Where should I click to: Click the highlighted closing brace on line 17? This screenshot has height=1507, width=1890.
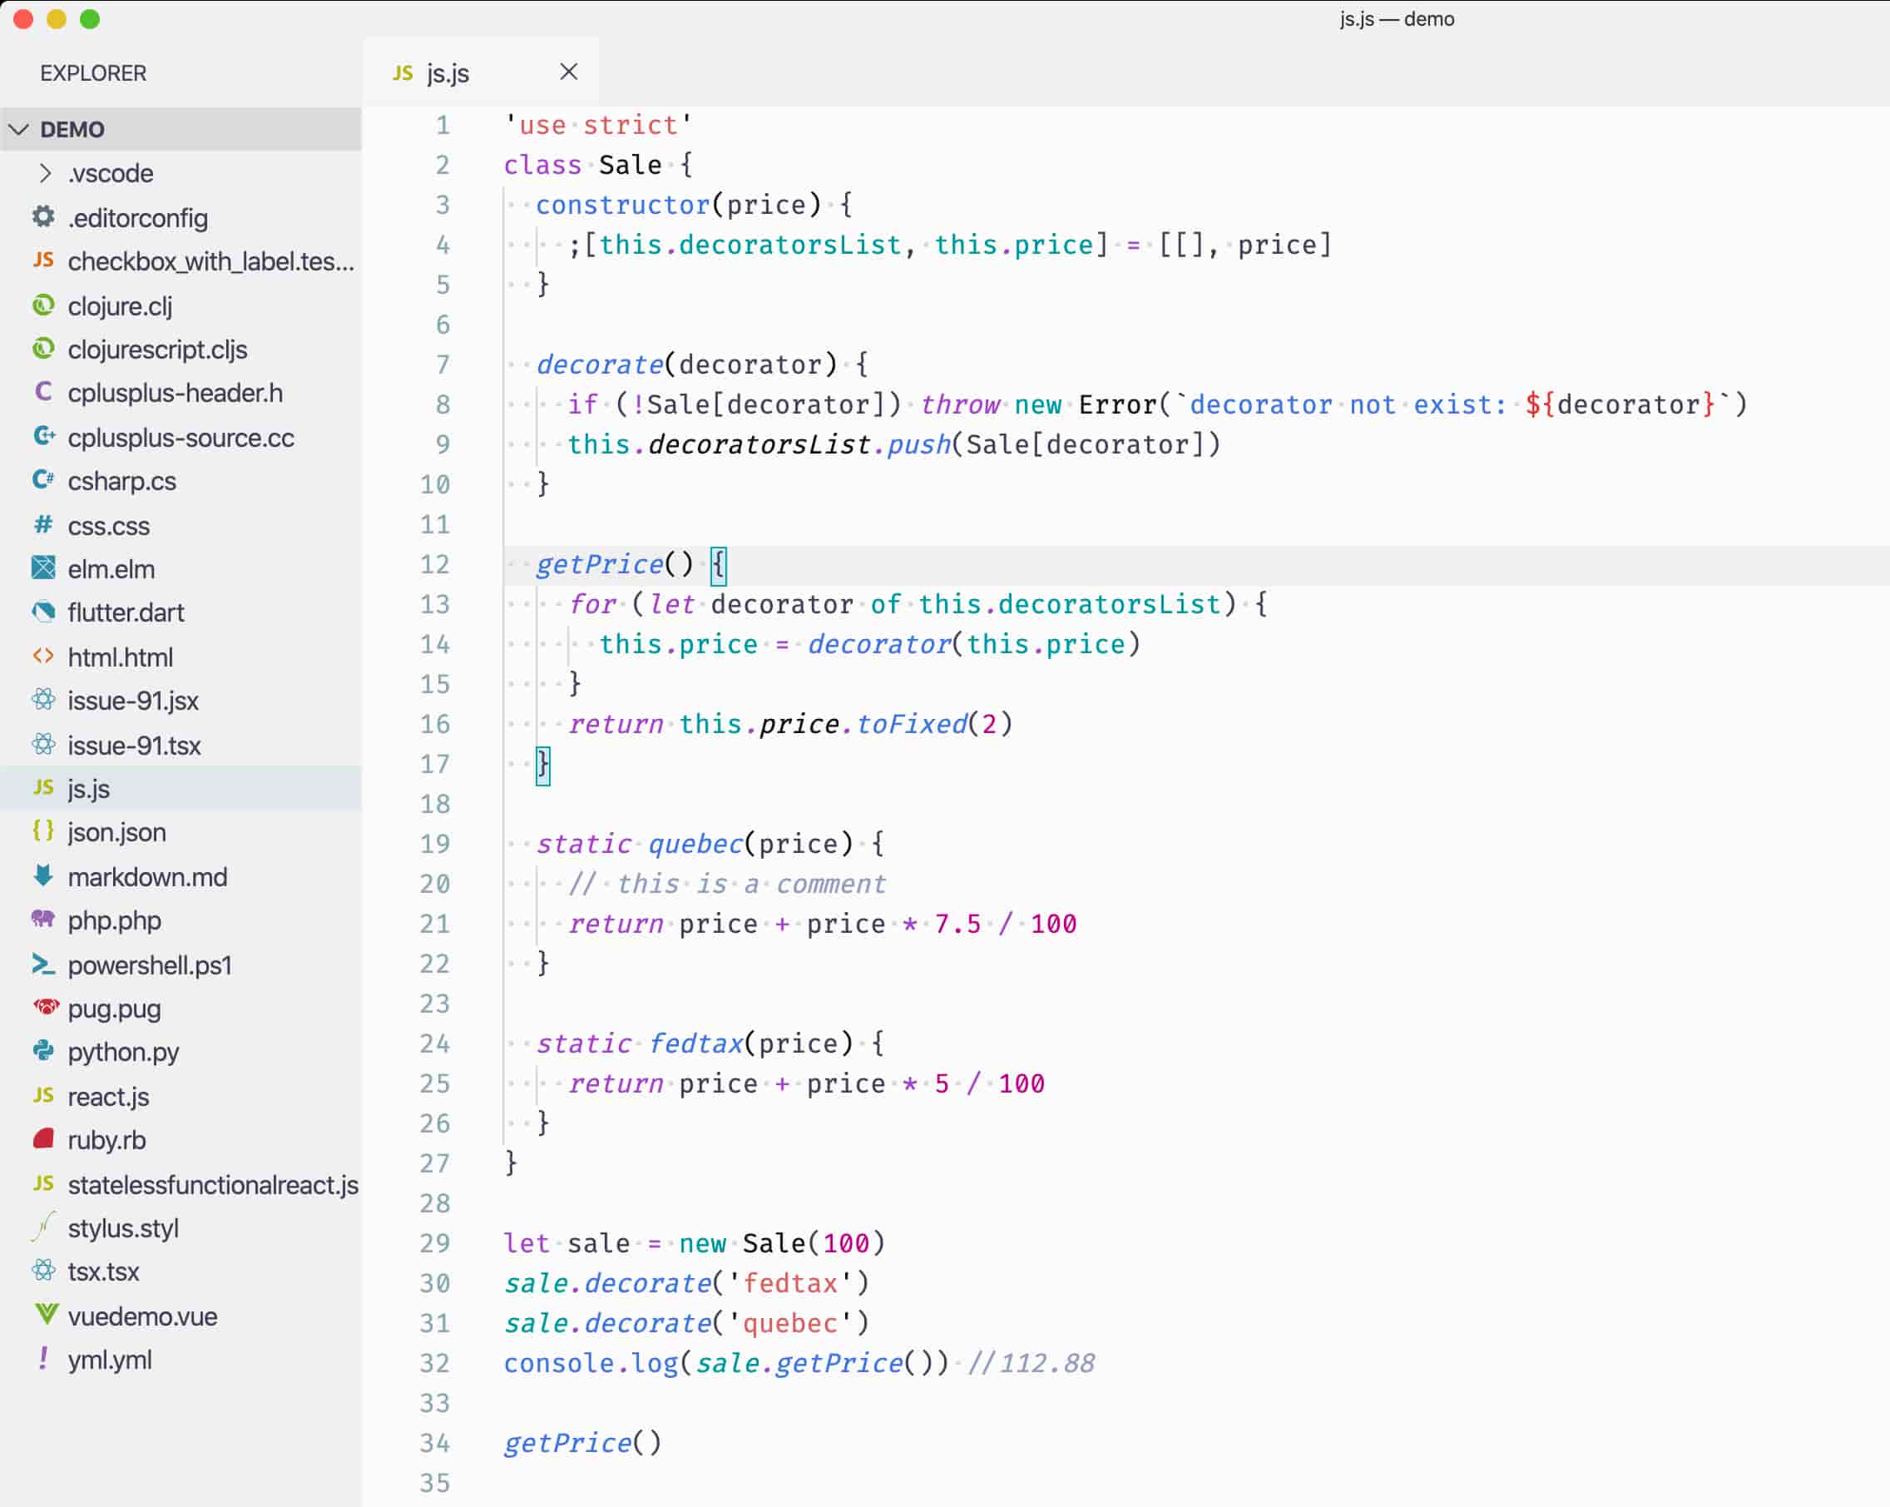(x=542, y=765)
